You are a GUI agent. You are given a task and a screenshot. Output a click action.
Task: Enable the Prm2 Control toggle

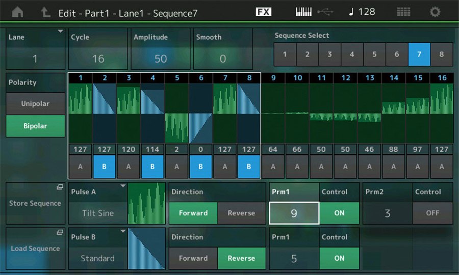tap(432, 213)
